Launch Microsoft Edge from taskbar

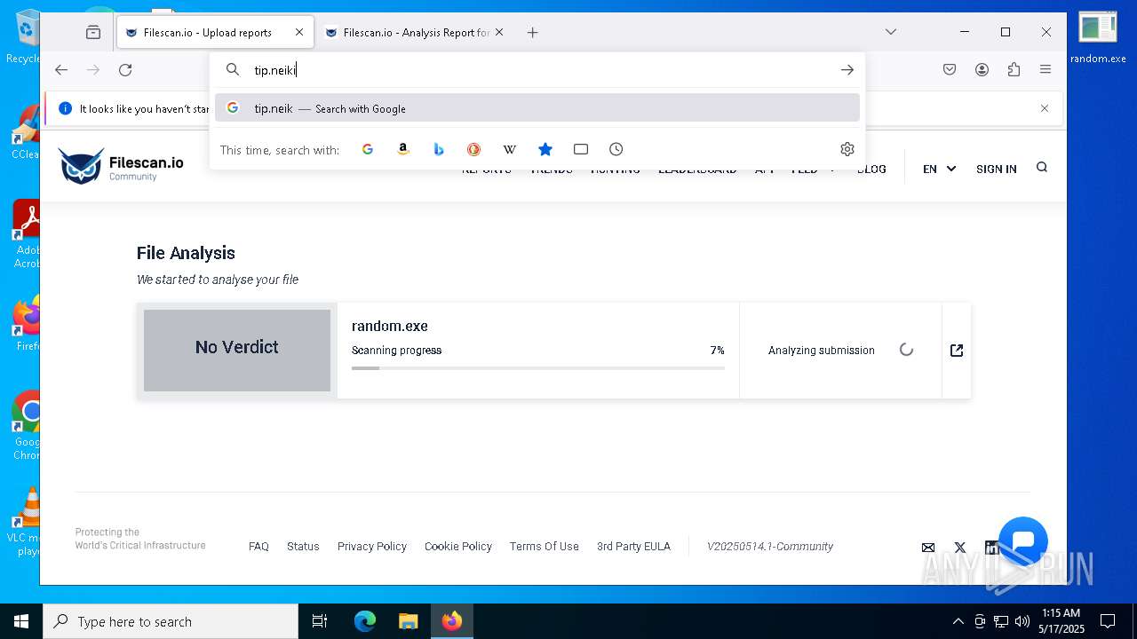pyautogui.click(x=365, y=621)
